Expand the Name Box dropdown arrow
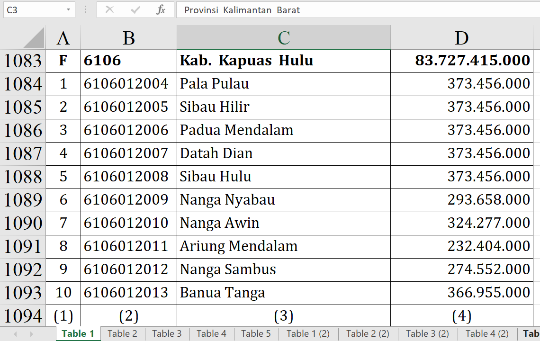The width and height of the screenshot is (540, 341). 69,10
